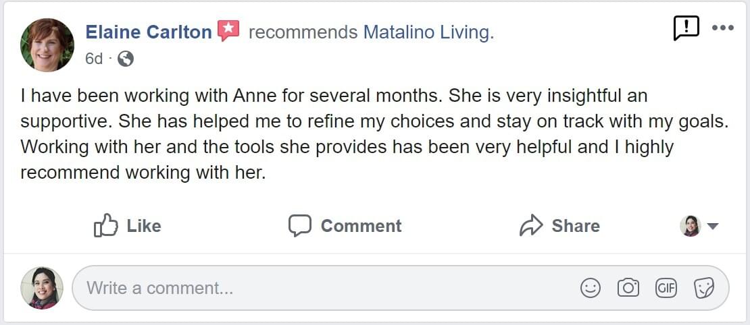This screenshot has height=325, width=750.
Task: Click the Comment speech bubble icon
Action: (x=299, y=225)
